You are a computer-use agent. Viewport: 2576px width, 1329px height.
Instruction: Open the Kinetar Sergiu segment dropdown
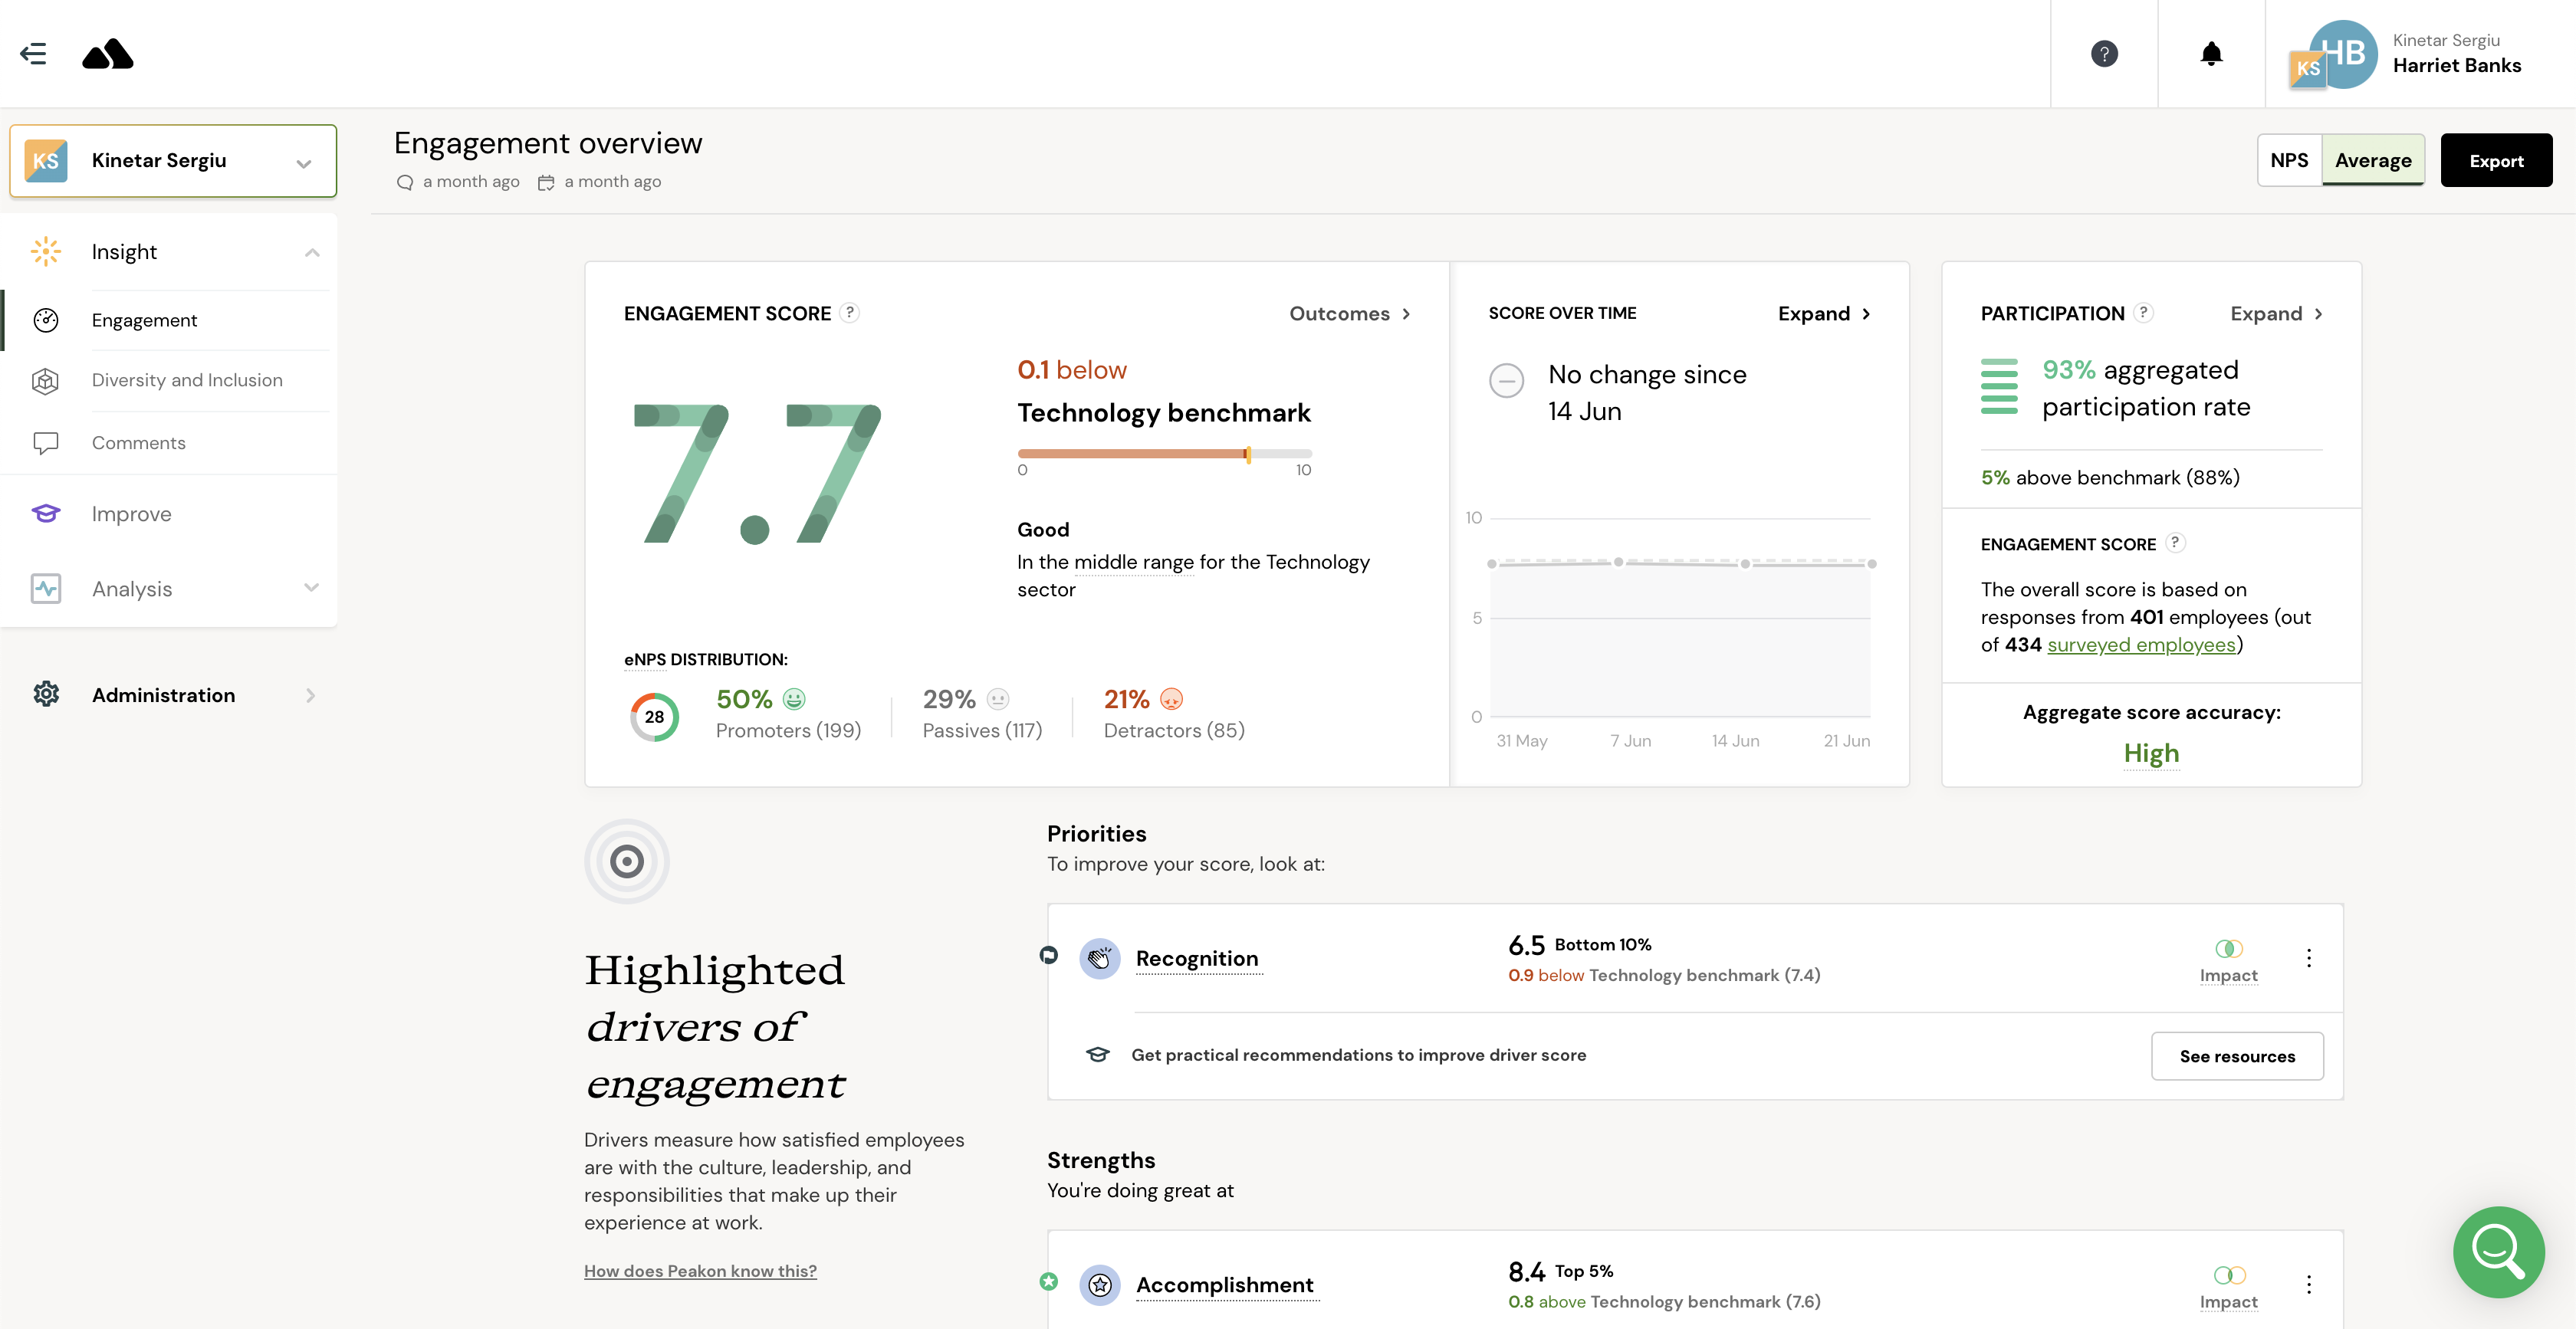pos(173,161)
